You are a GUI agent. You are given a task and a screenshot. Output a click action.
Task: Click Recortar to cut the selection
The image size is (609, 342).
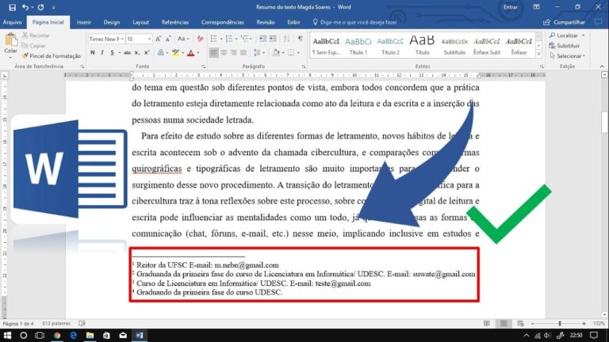pos(36,36)
